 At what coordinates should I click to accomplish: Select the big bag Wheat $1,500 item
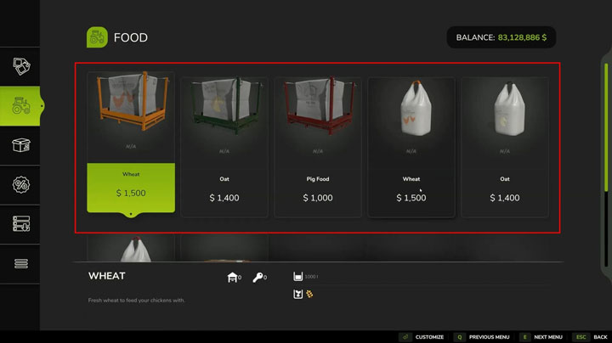411,147
